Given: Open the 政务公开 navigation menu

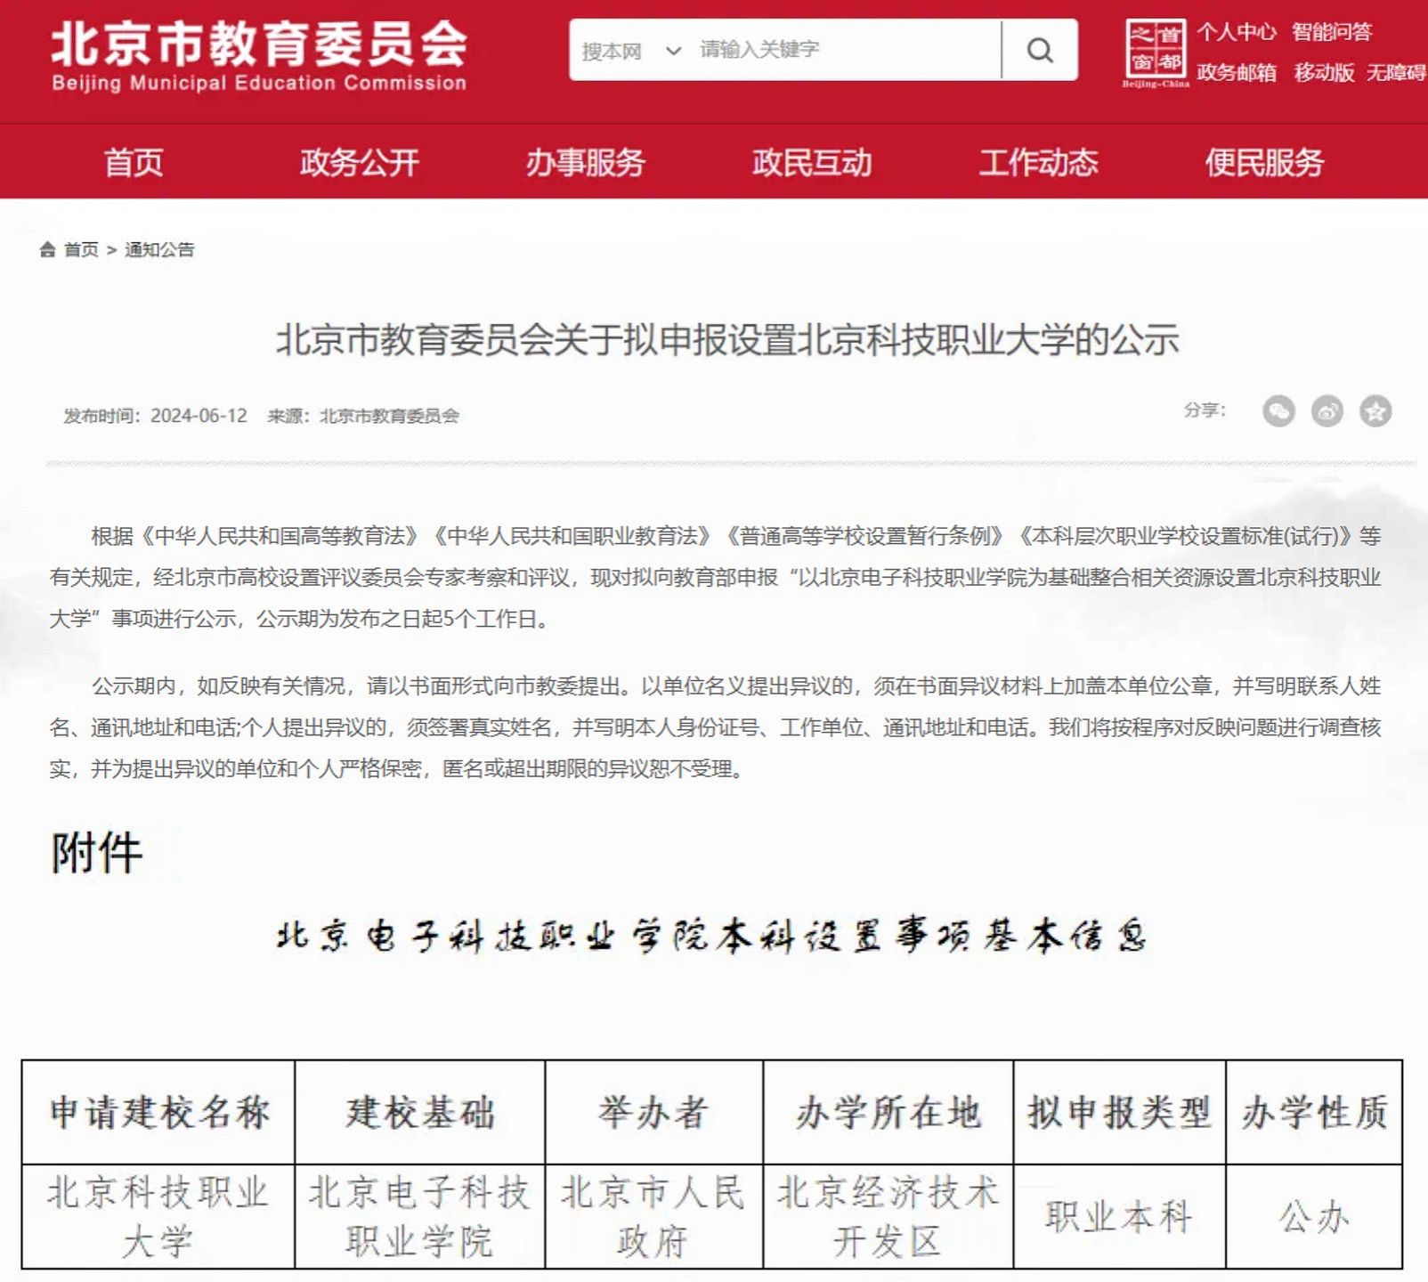Looking at the screenshot, I should (x=359, y=163).
